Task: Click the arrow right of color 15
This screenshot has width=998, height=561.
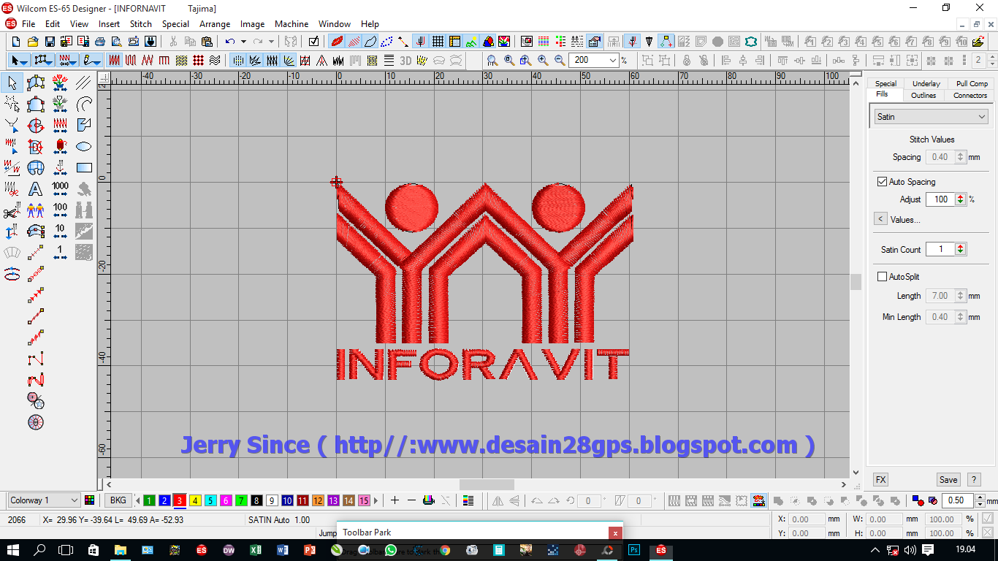Action: click(x=377, y=500)
